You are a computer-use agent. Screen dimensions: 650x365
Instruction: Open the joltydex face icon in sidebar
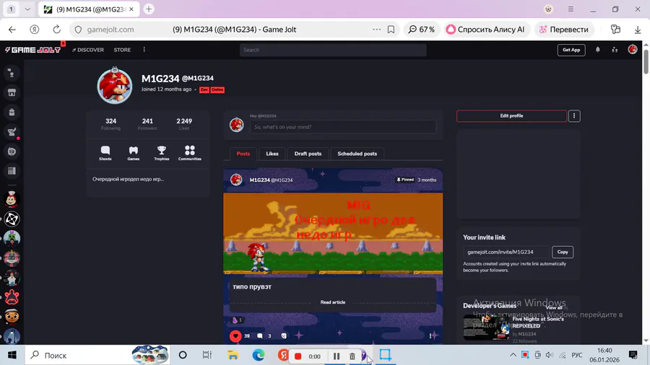click(12, 151)
